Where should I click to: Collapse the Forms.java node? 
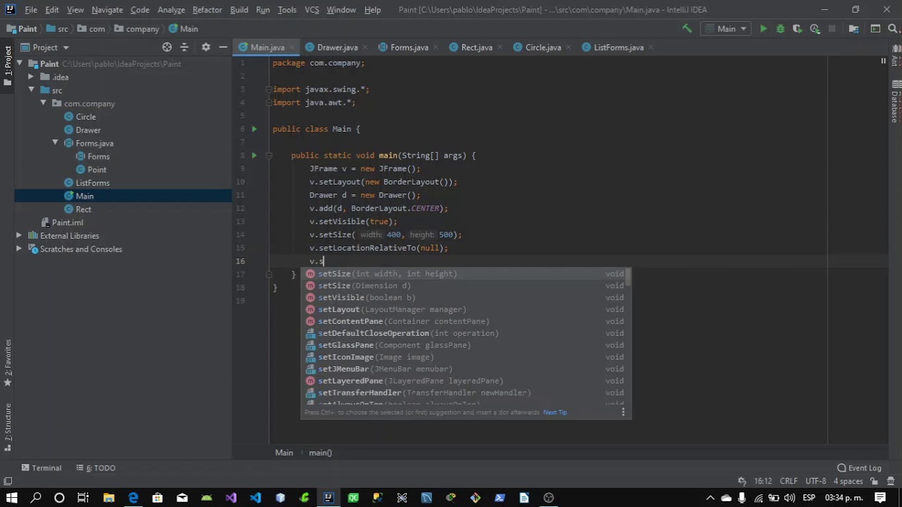[x=55, y=143]
